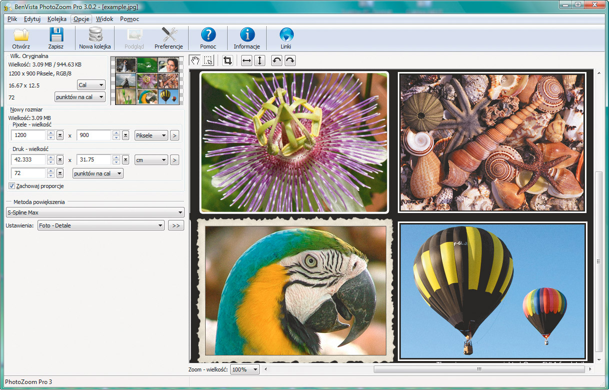
Task: Open Preferencje tools icon
Action: click(x=169, y=35)
